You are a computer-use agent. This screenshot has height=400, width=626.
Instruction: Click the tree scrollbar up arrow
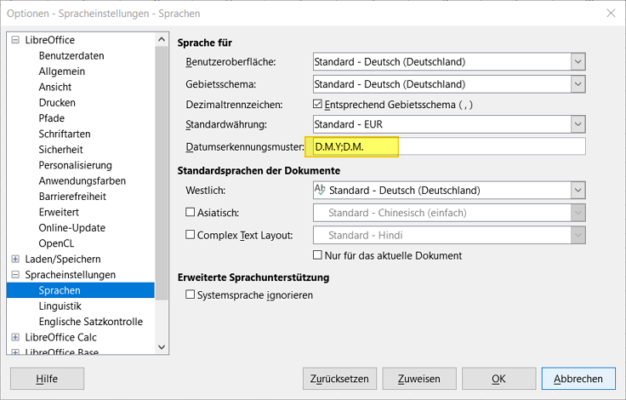click(162, 39)
